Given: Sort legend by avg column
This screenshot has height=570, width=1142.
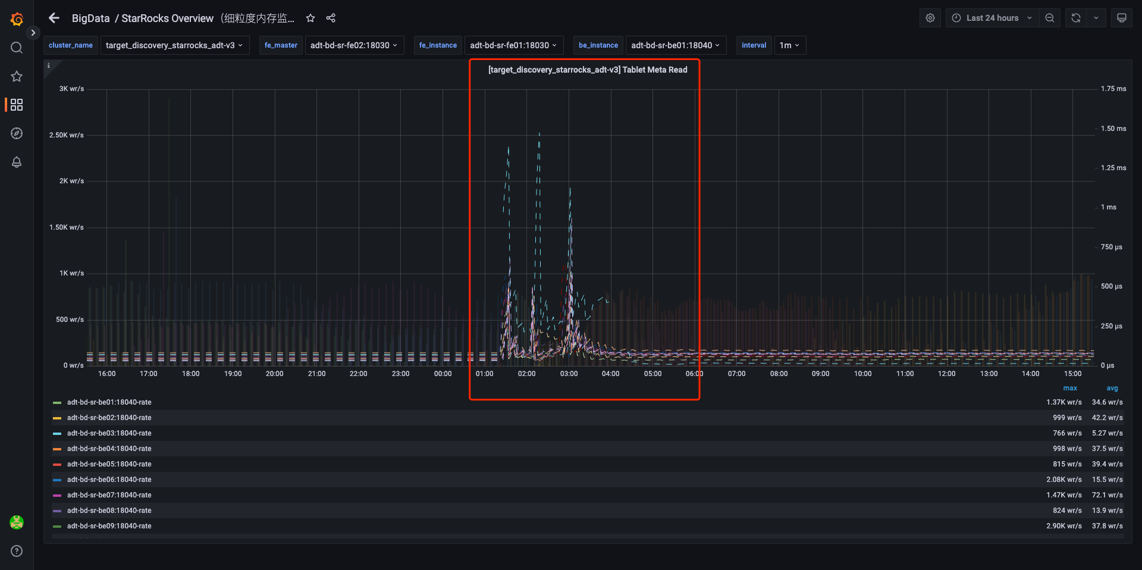Looking at the screenshot, I should click(1112, 388).
